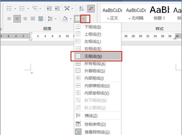Click the shading paint bucket icon
182x135 pixels.
click(x=65, y=19)
